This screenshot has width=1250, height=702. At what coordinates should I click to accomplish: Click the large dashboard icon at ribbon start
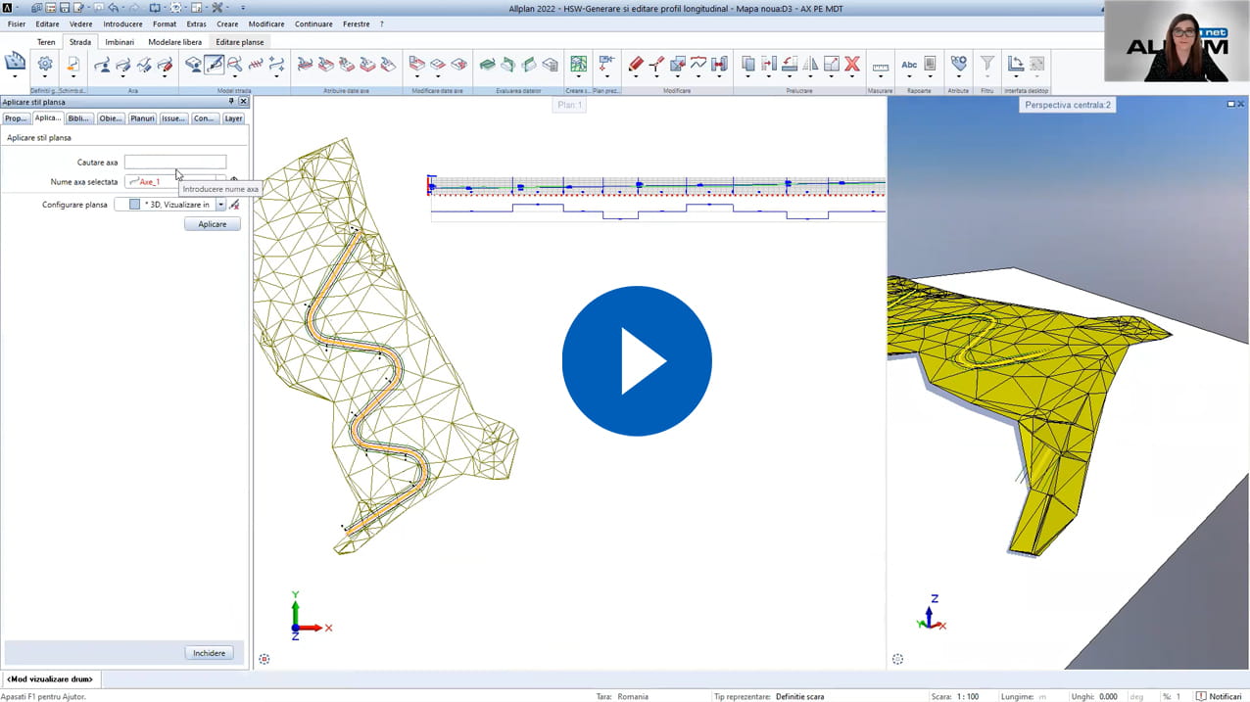coord(15,62)
